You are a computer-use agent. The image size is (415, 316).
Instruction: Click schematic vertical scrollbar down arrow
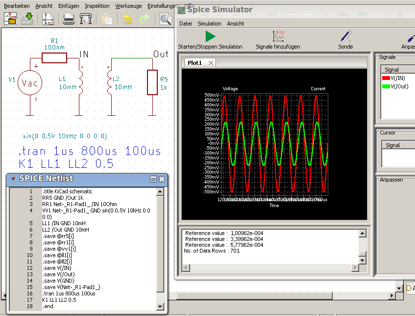399,288
